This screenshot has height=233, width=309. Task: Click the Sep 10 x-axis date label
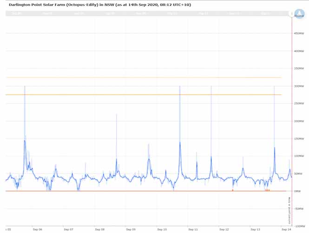162,229
